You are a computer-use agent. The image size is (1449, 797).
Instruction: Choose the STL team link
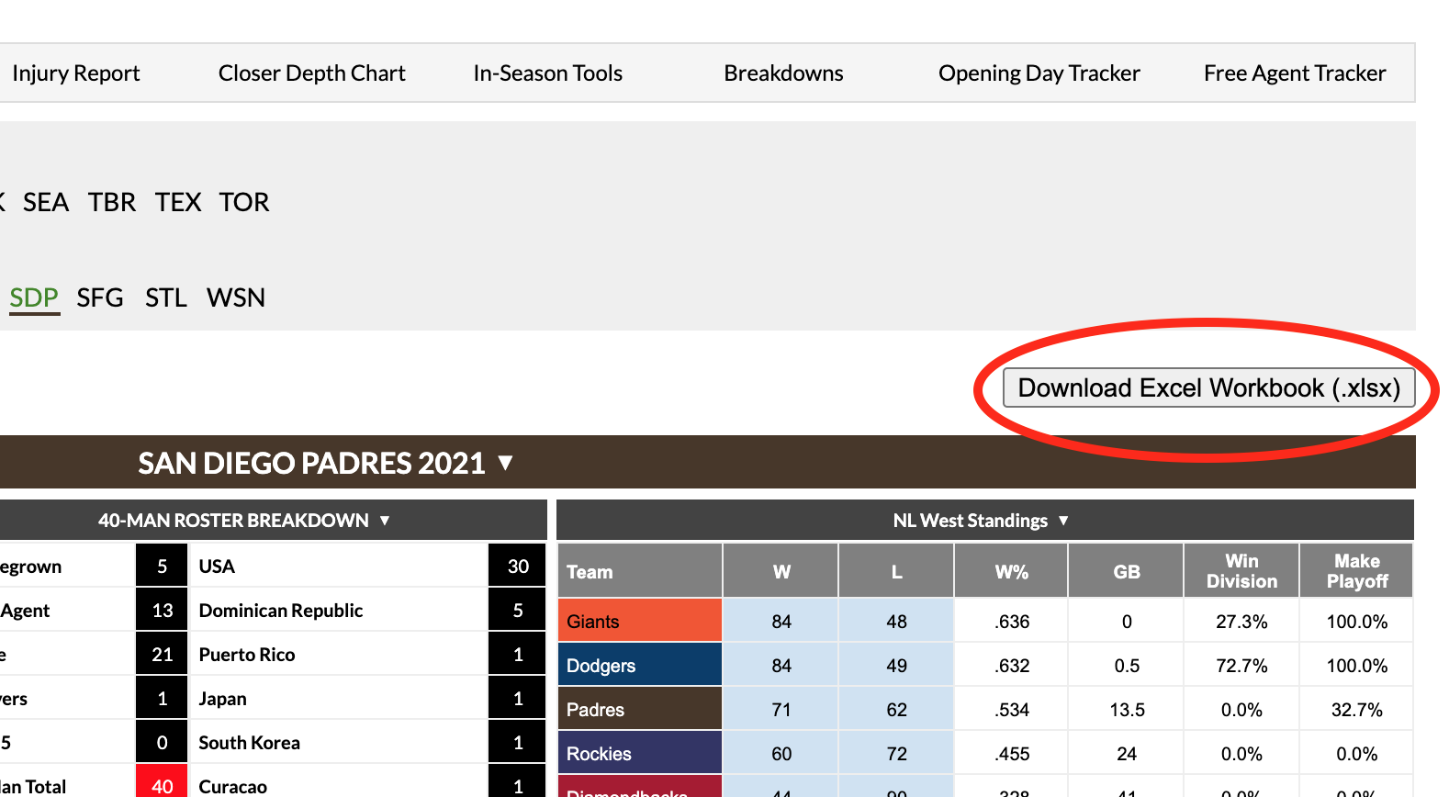pyautogui.click(x=166, y=297)
